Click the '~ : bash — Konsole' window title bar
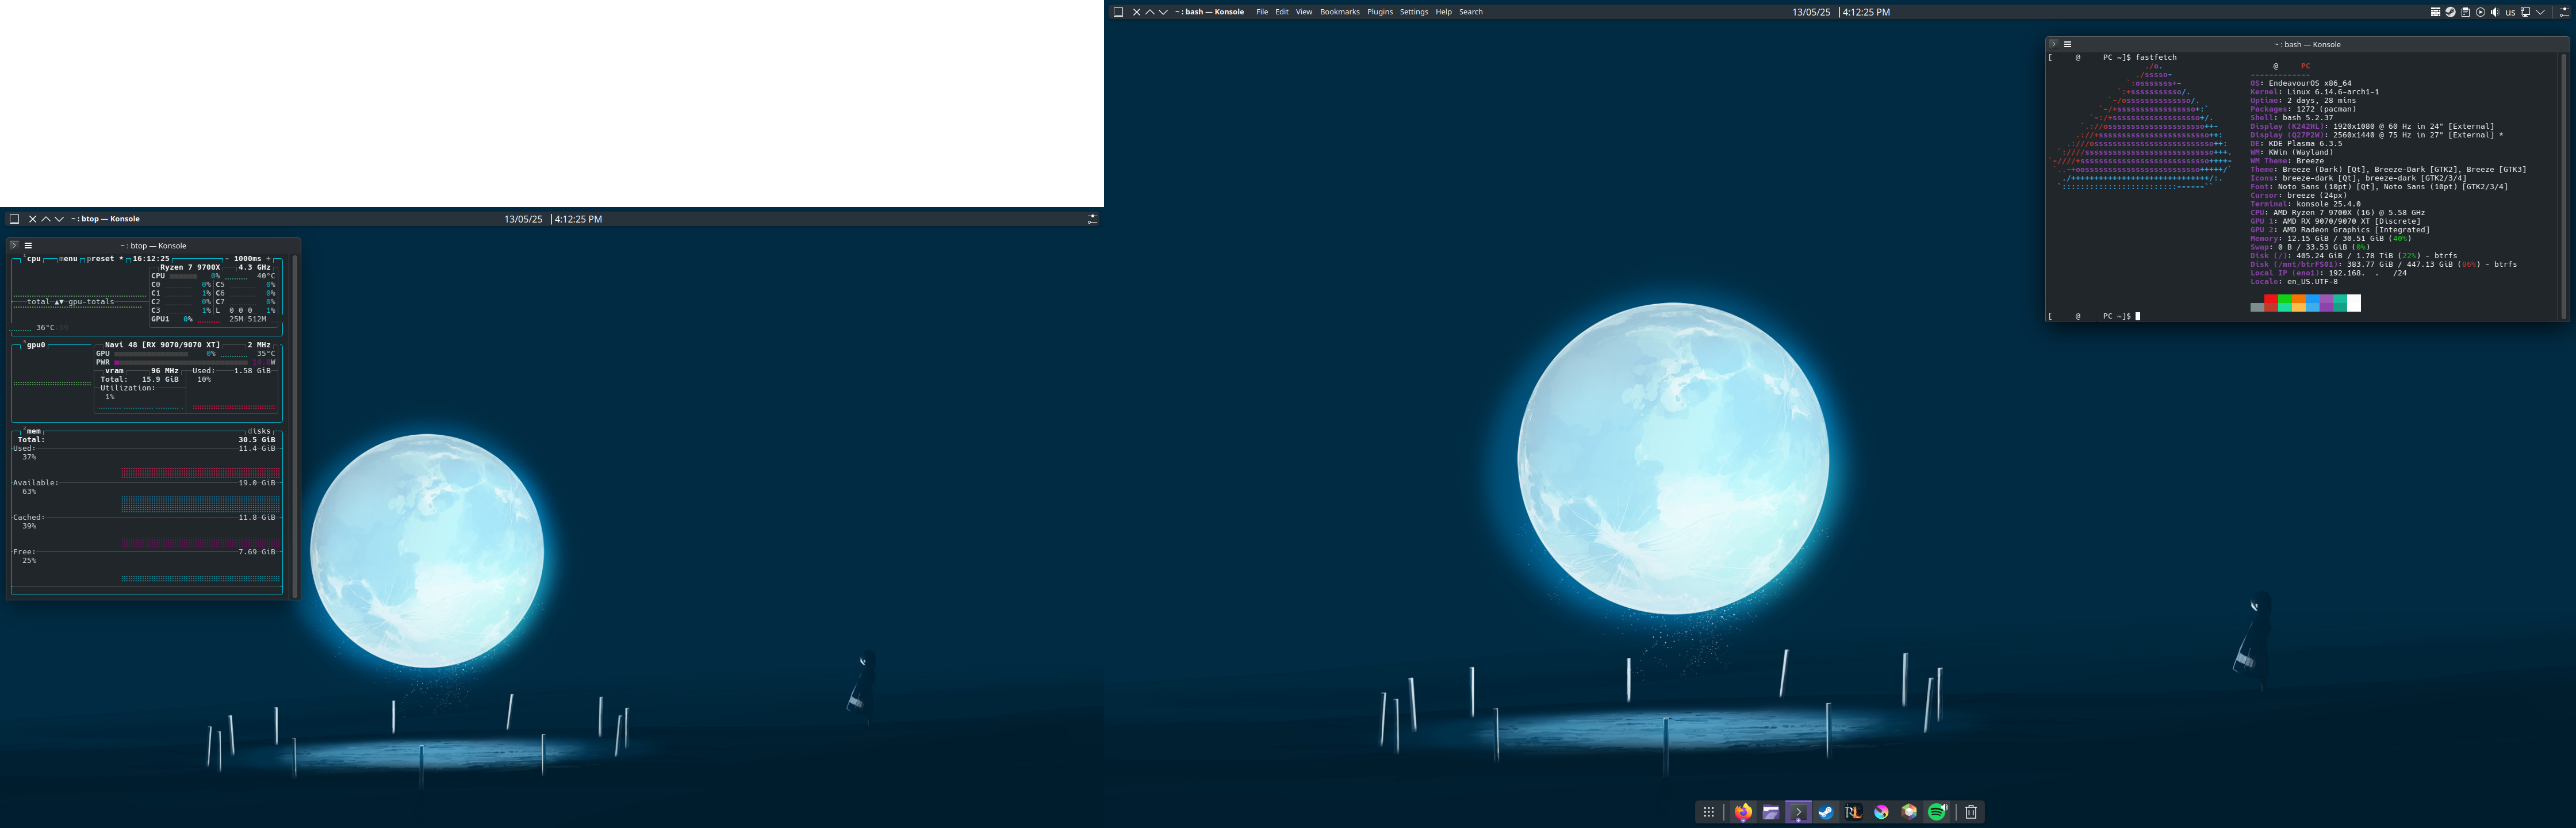Screen dimensions: 2576x828 pos(2307,44)
